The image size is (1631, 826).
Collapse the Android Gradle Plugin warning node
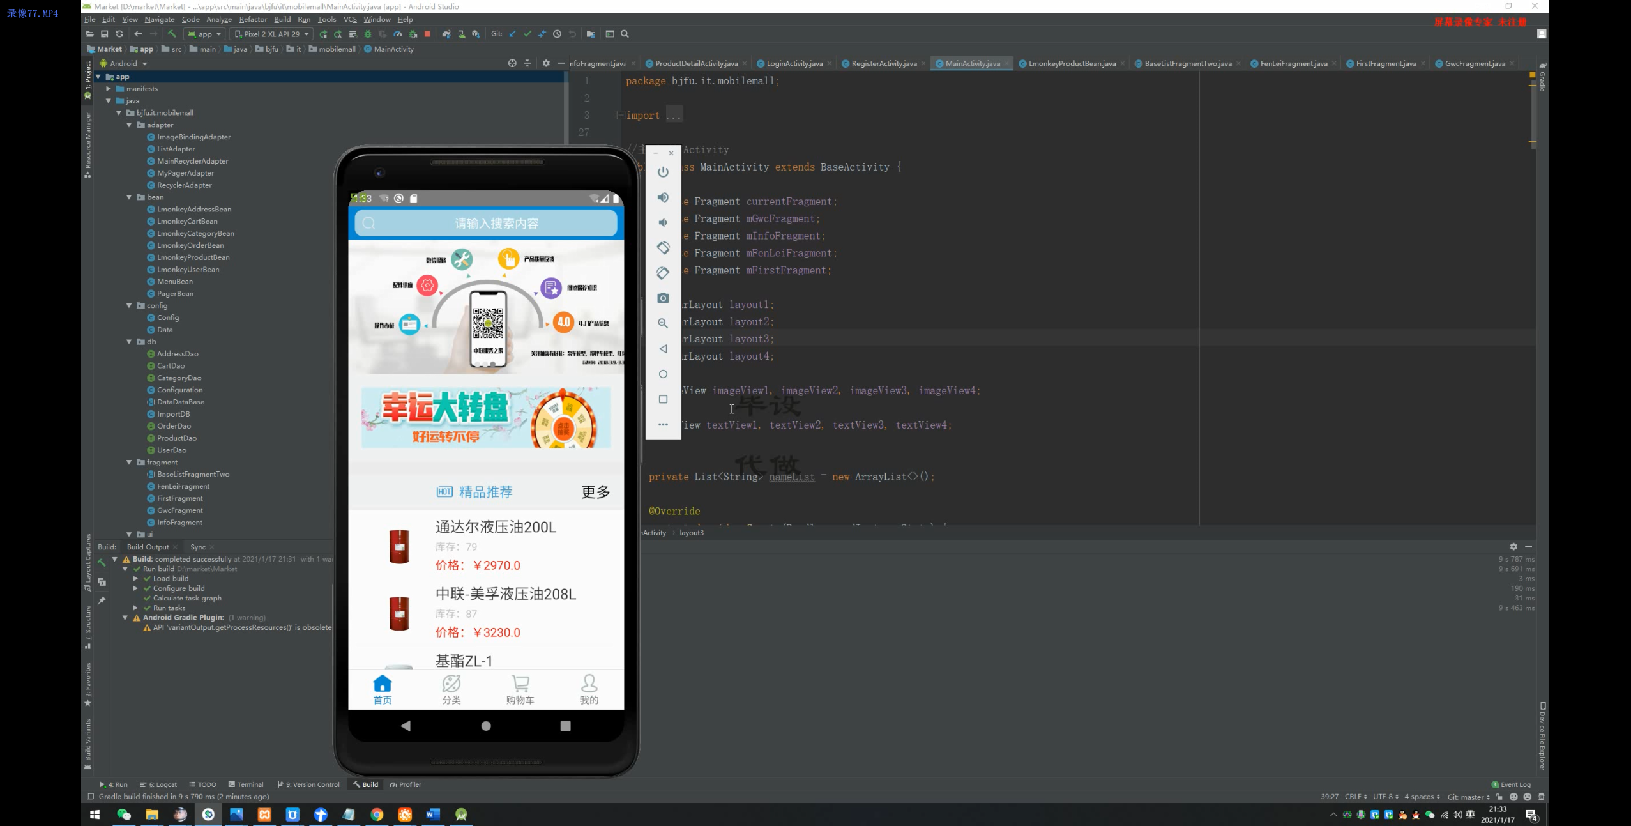point(125,618)
